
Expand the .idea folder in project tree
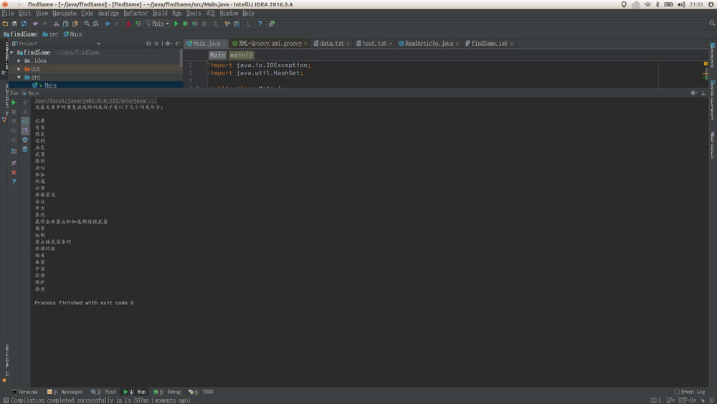(19, 61)
